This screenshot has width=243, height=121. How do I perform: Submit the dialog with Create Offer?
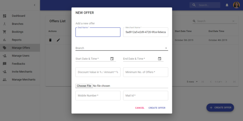[x=157, y=108]
